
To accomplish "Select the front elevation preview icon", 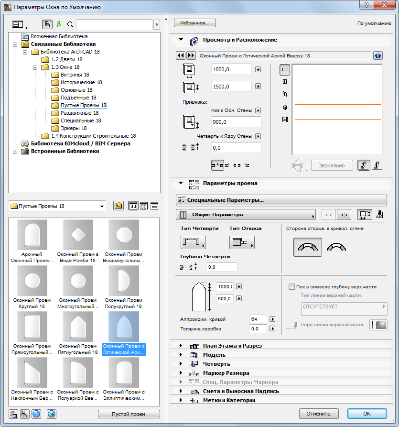I will (x=285, y=82).
